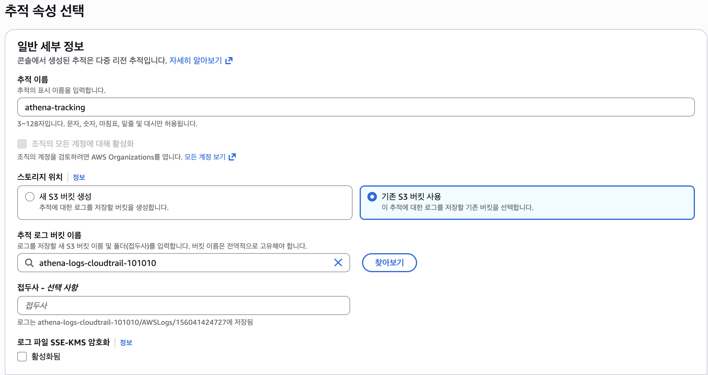Focus the 접두사 optional input field
The height and width of the screenshot is (375, 708).
tap(183, 305)
